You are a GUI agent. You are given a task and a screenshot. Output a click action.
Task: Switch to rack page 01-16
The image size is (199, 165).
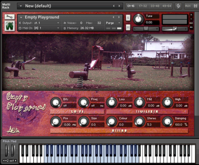131,6
